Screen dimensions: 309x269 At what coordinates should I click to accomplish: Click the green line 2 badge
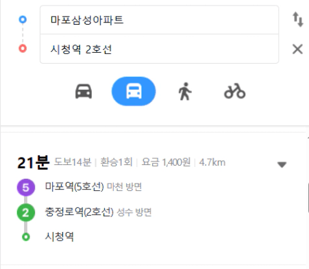tap(26, 213)
